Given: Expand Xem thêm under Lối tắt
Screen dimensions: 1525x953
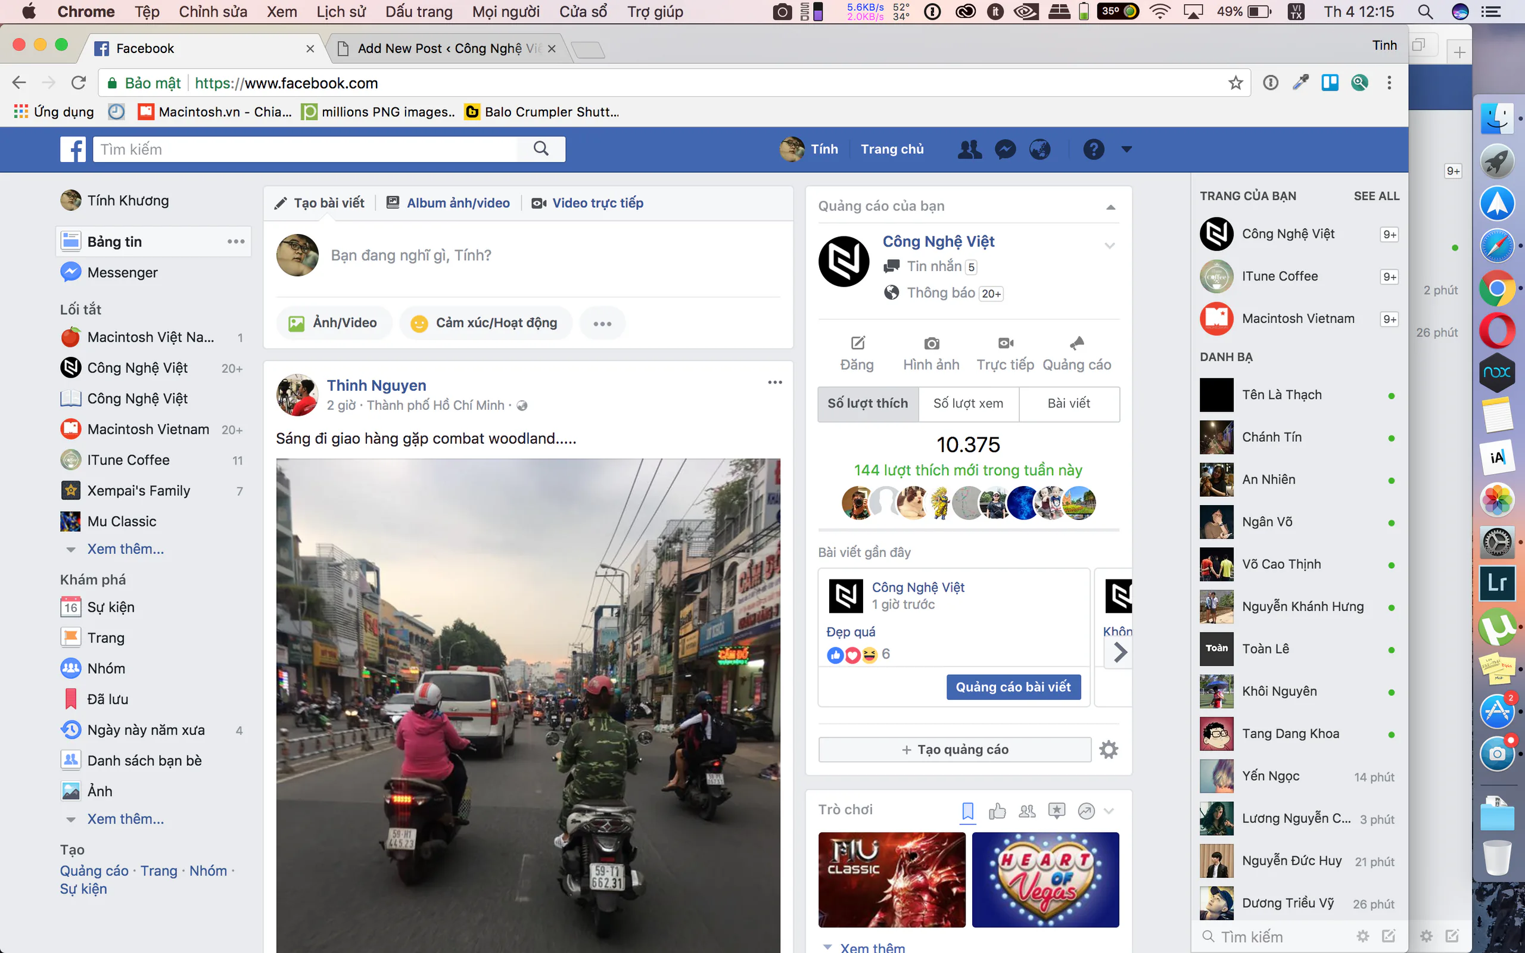Looking at the screenshot, I should click(x=126, y=549).
